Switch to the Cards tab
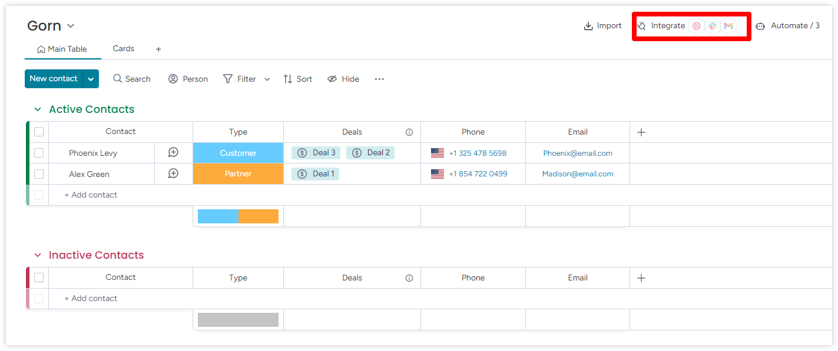 point(124,49)
